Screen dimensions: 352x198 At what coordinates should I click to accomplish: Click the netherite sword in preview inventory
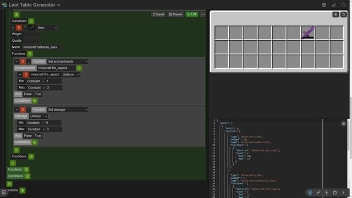point(308,32)
